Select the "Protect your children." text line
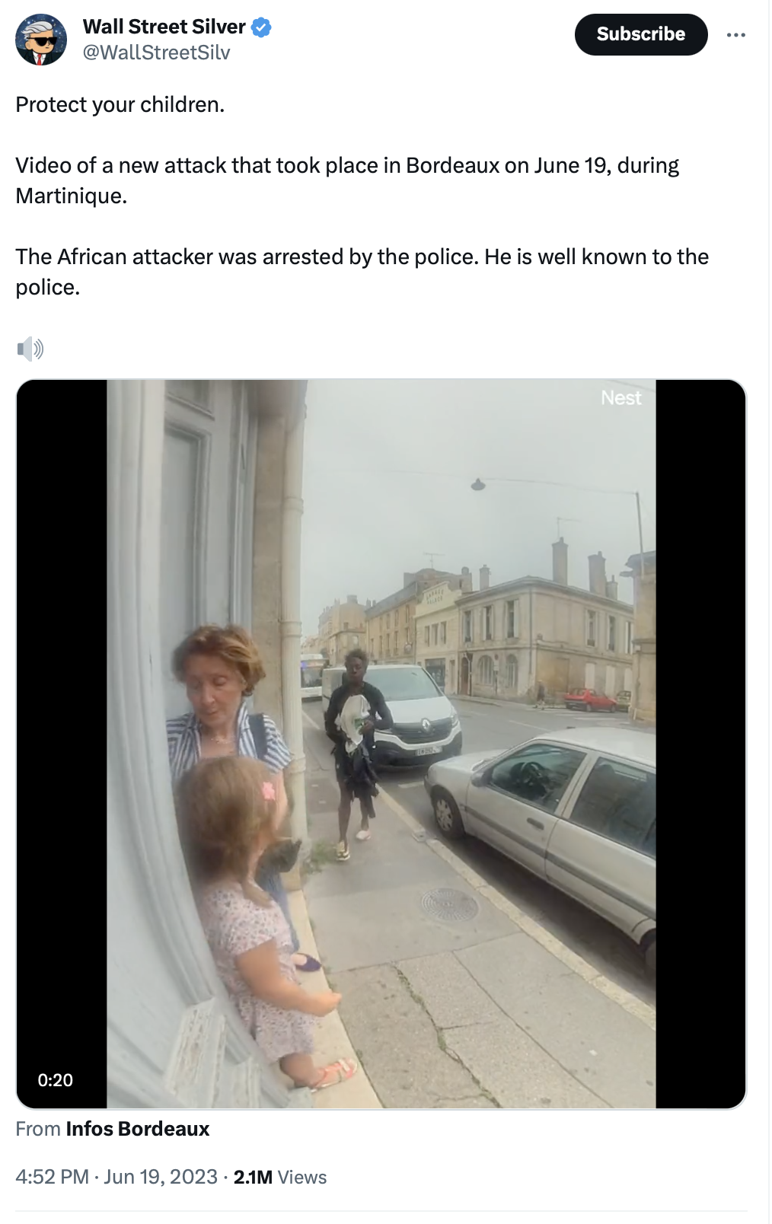Screen dimensions: 772x1224 120,104
